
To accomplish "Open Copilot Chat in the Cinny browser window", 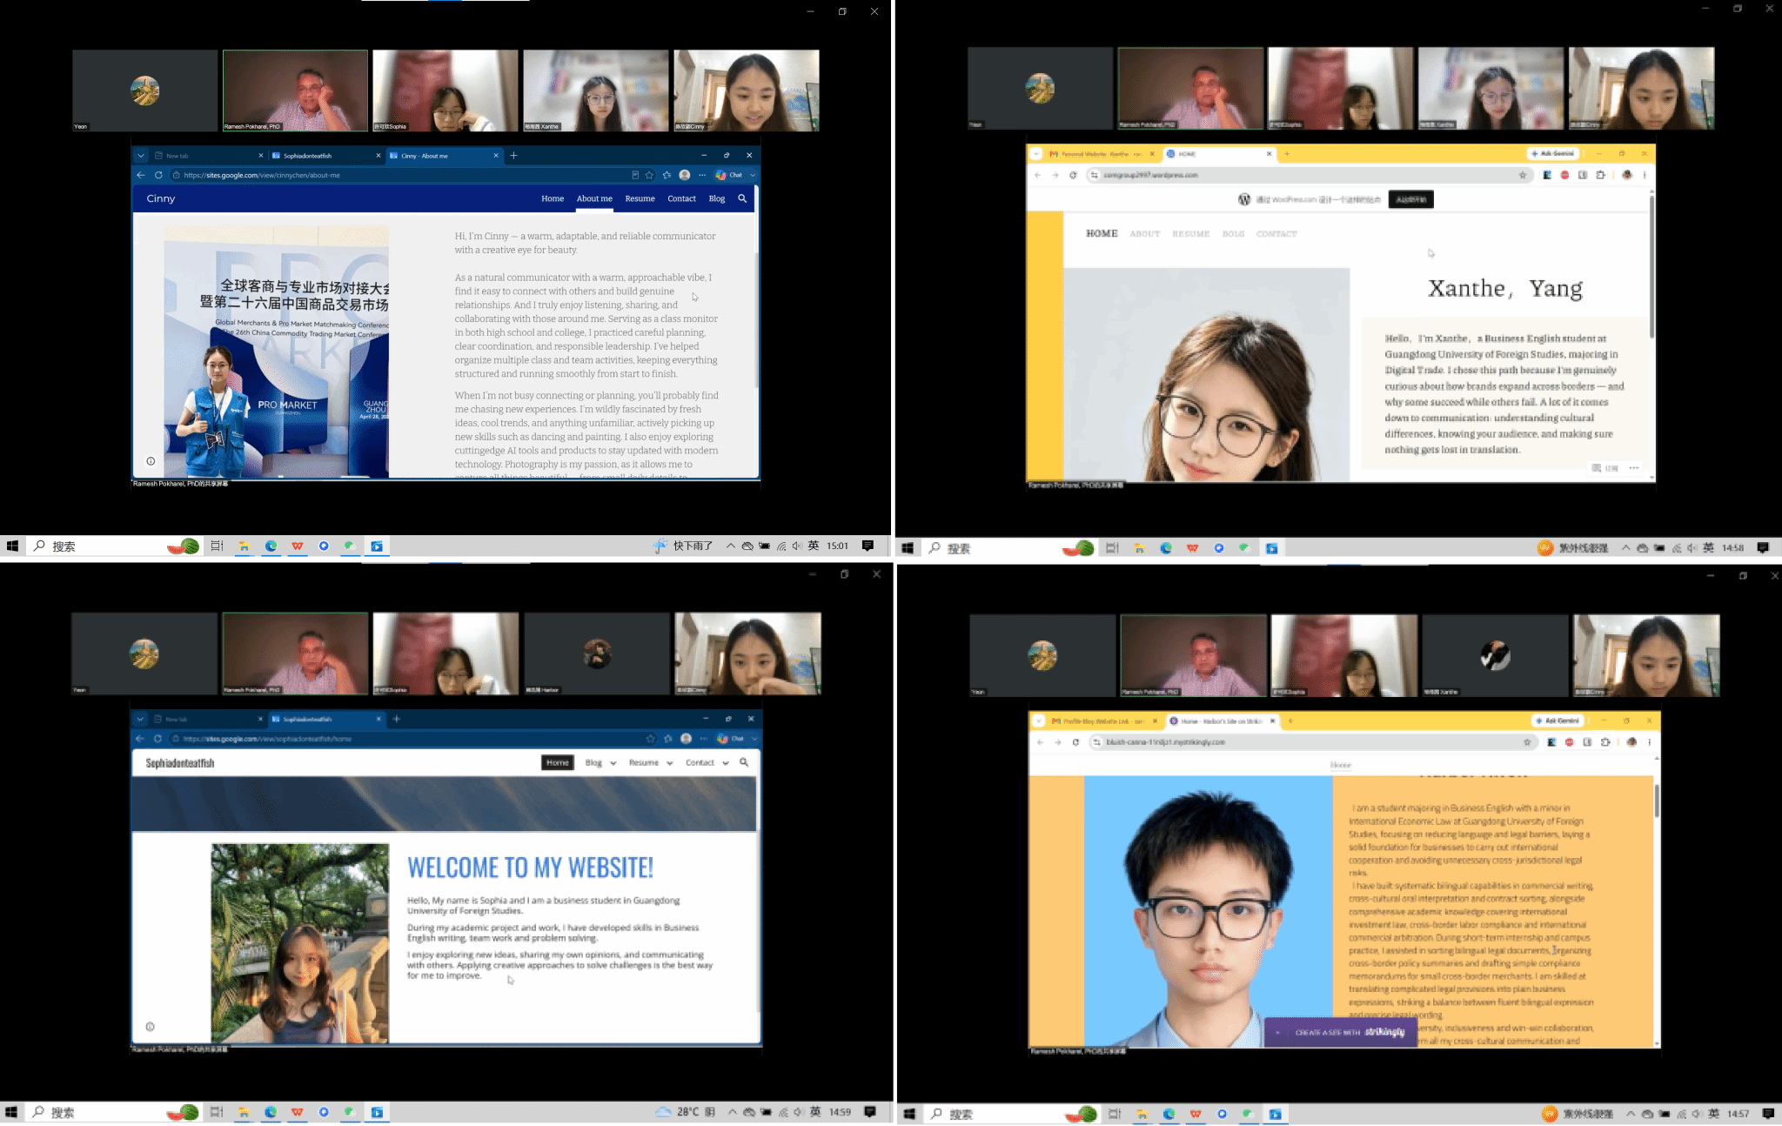I will click(729, 175).
